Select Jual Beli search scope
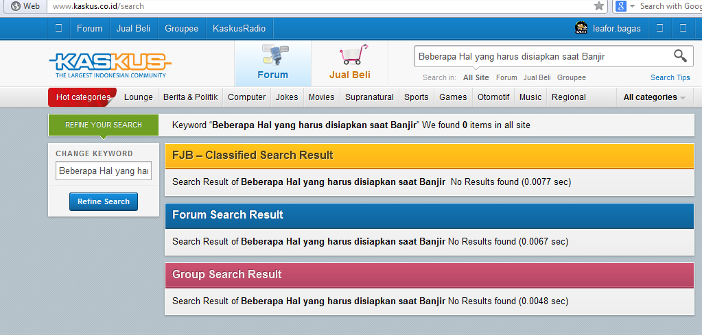Screen dimensions: 702x335 [537, 77]
